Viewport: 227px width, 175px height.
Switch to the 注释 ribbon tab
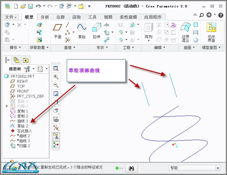click(x=61, y=17)
